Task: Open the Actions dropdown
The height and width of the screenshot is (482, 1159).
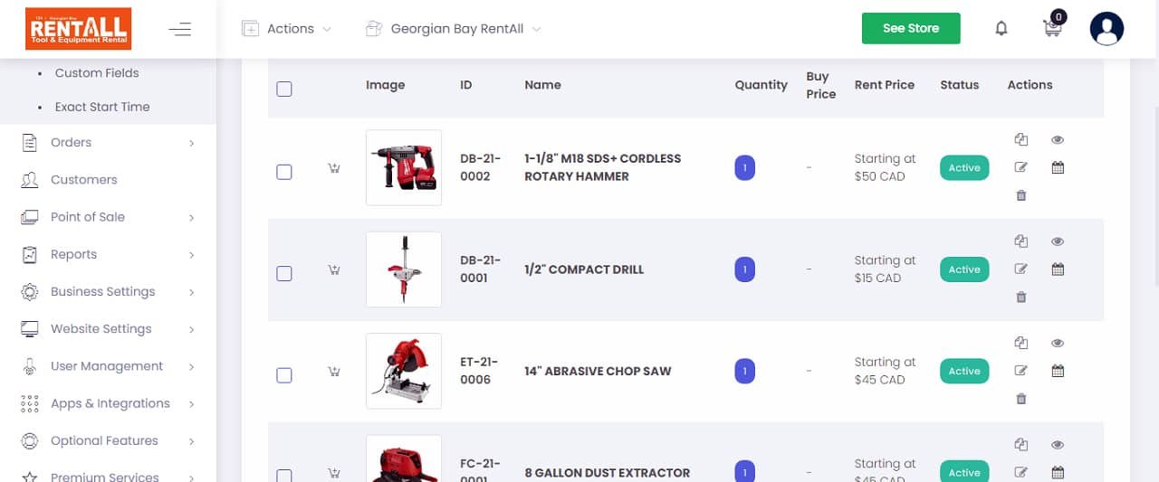Action: coord(287,29)
